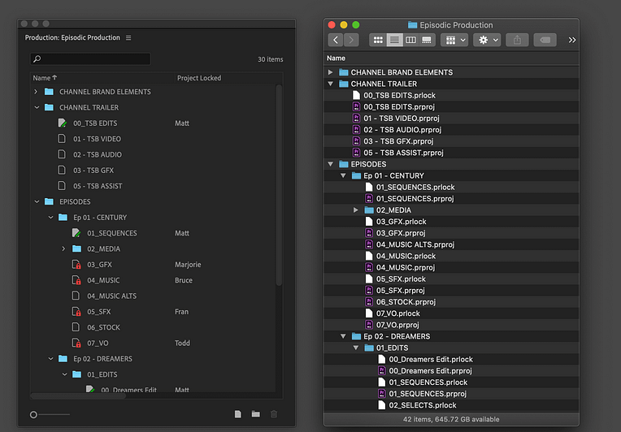Expand CHANNEL BRAND ELEMENTS in Finder
This screenshot has width=621, height=432.
pyautogui.click(x=330, y=72)
